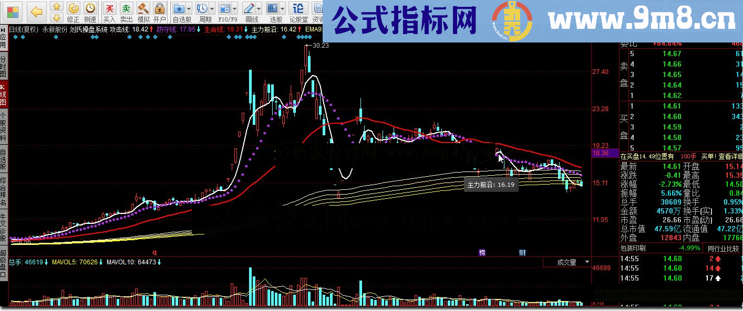Click the yellow back arrow navigation icon

tap(37, 10)
